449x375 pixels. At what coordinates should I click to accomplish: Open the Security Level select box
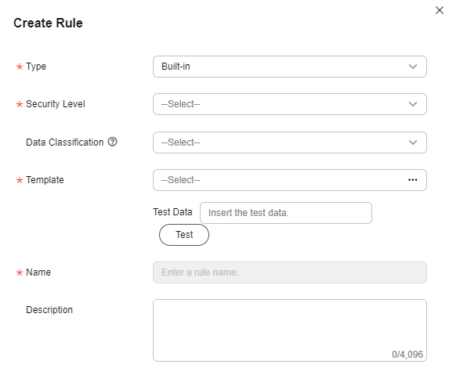coord(290,104)
